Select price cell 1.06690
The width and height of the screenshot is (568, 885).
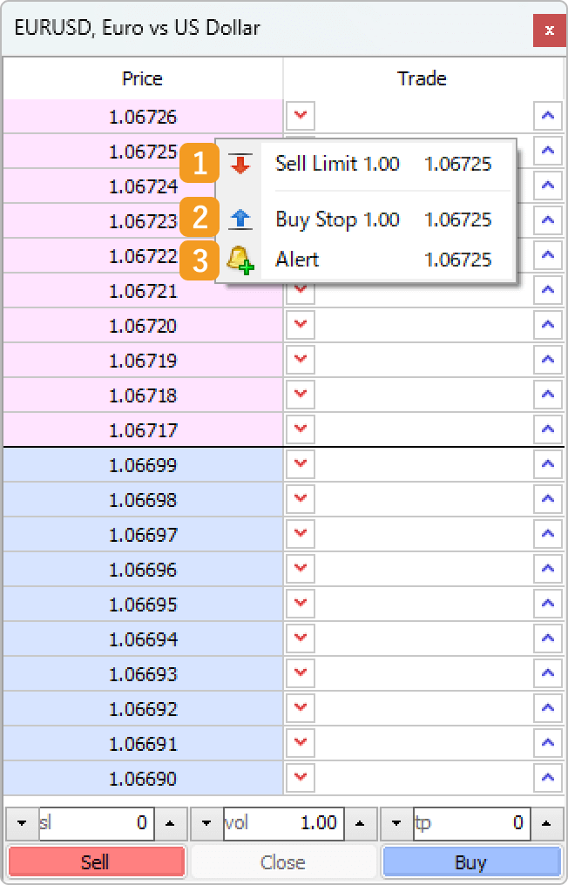coord(143,779)
